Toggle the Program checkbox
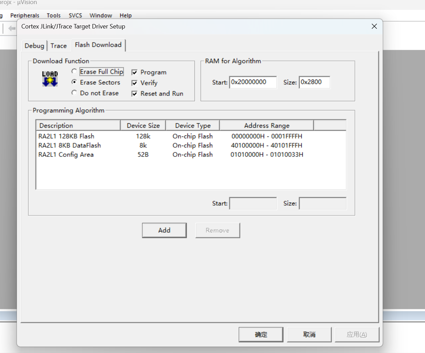The image size is (425, 353). coord(135,72)
